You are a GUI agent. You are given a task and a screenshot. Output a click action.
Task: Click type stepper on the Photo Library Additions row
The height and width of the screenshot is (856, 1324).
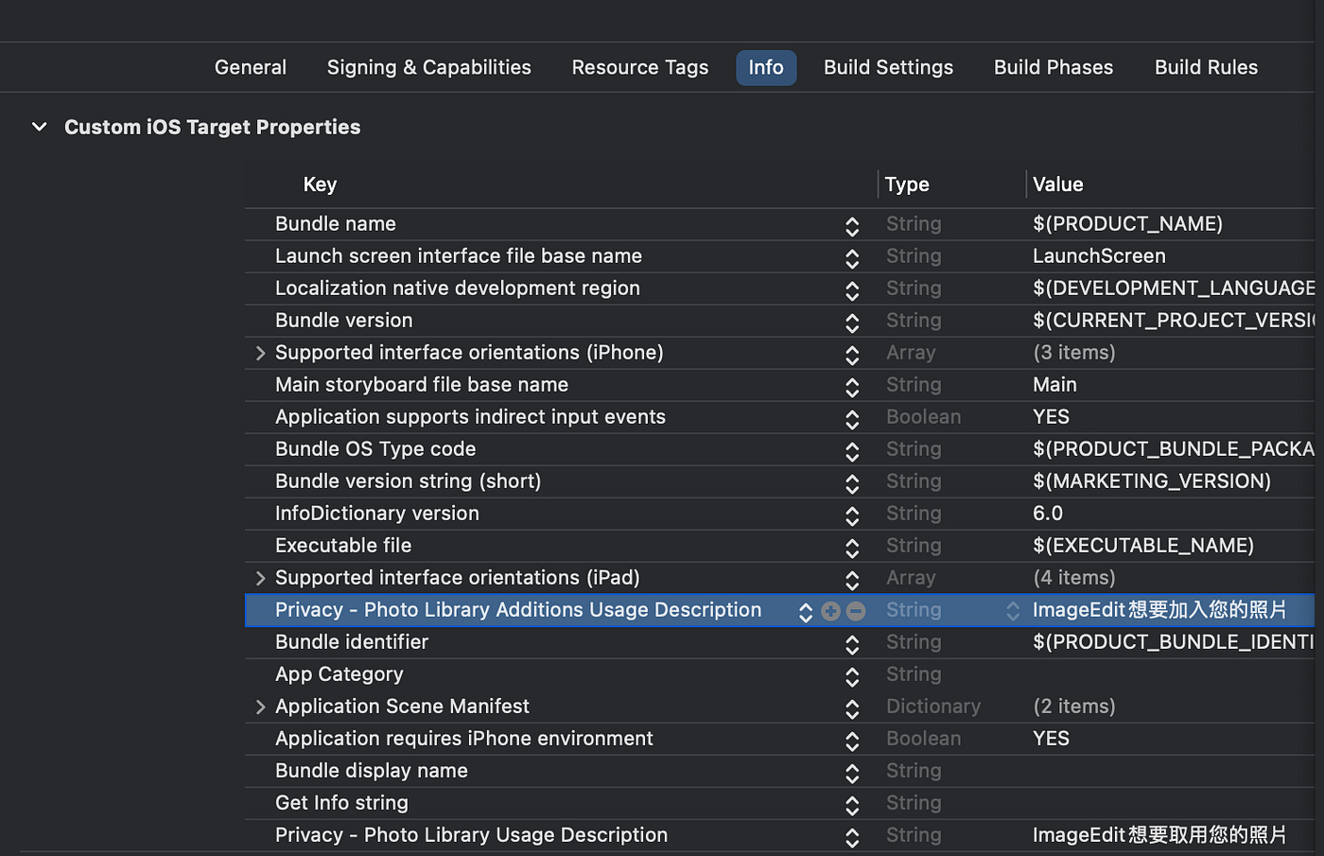click(1012, 611)
